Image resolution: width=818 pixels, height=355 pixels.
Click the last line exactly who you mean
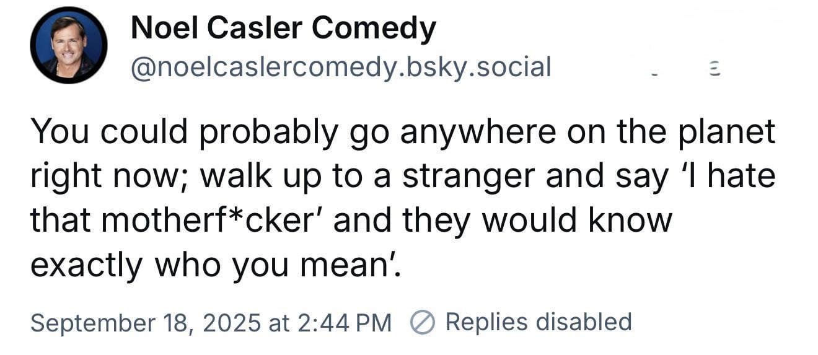point(216,266)
